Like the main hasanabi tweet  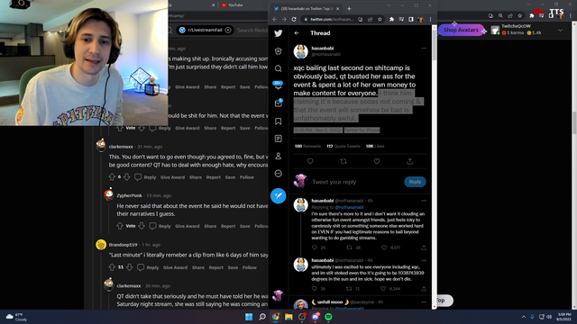point(377,161)
